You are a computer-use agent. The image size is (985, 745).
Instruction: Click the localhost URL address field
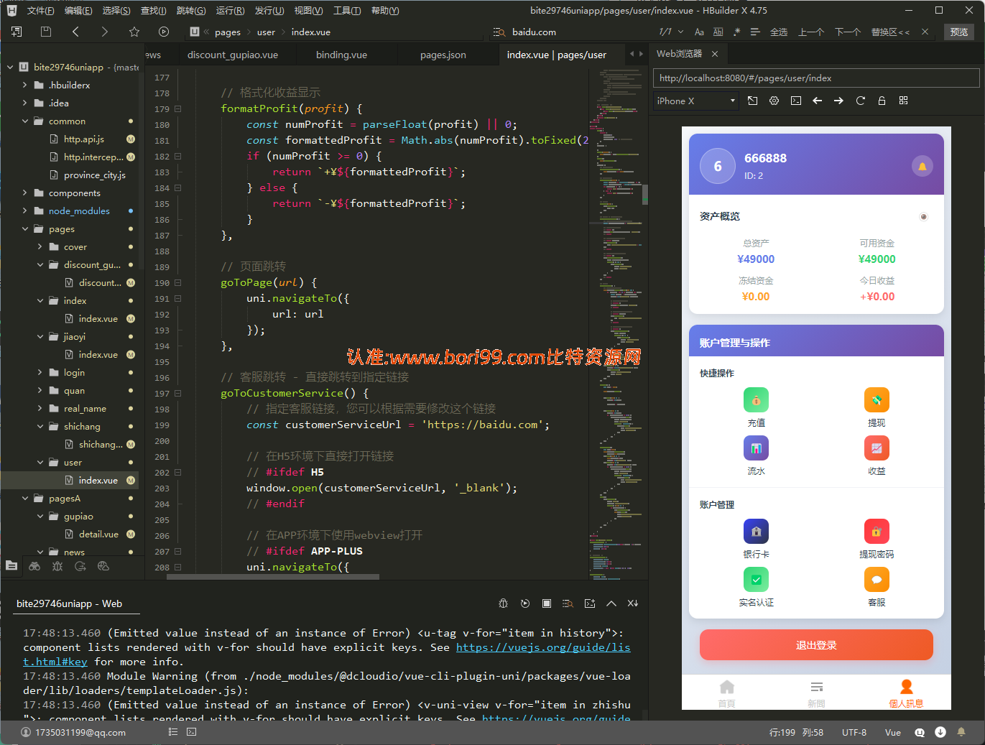(x=816, y=78)
